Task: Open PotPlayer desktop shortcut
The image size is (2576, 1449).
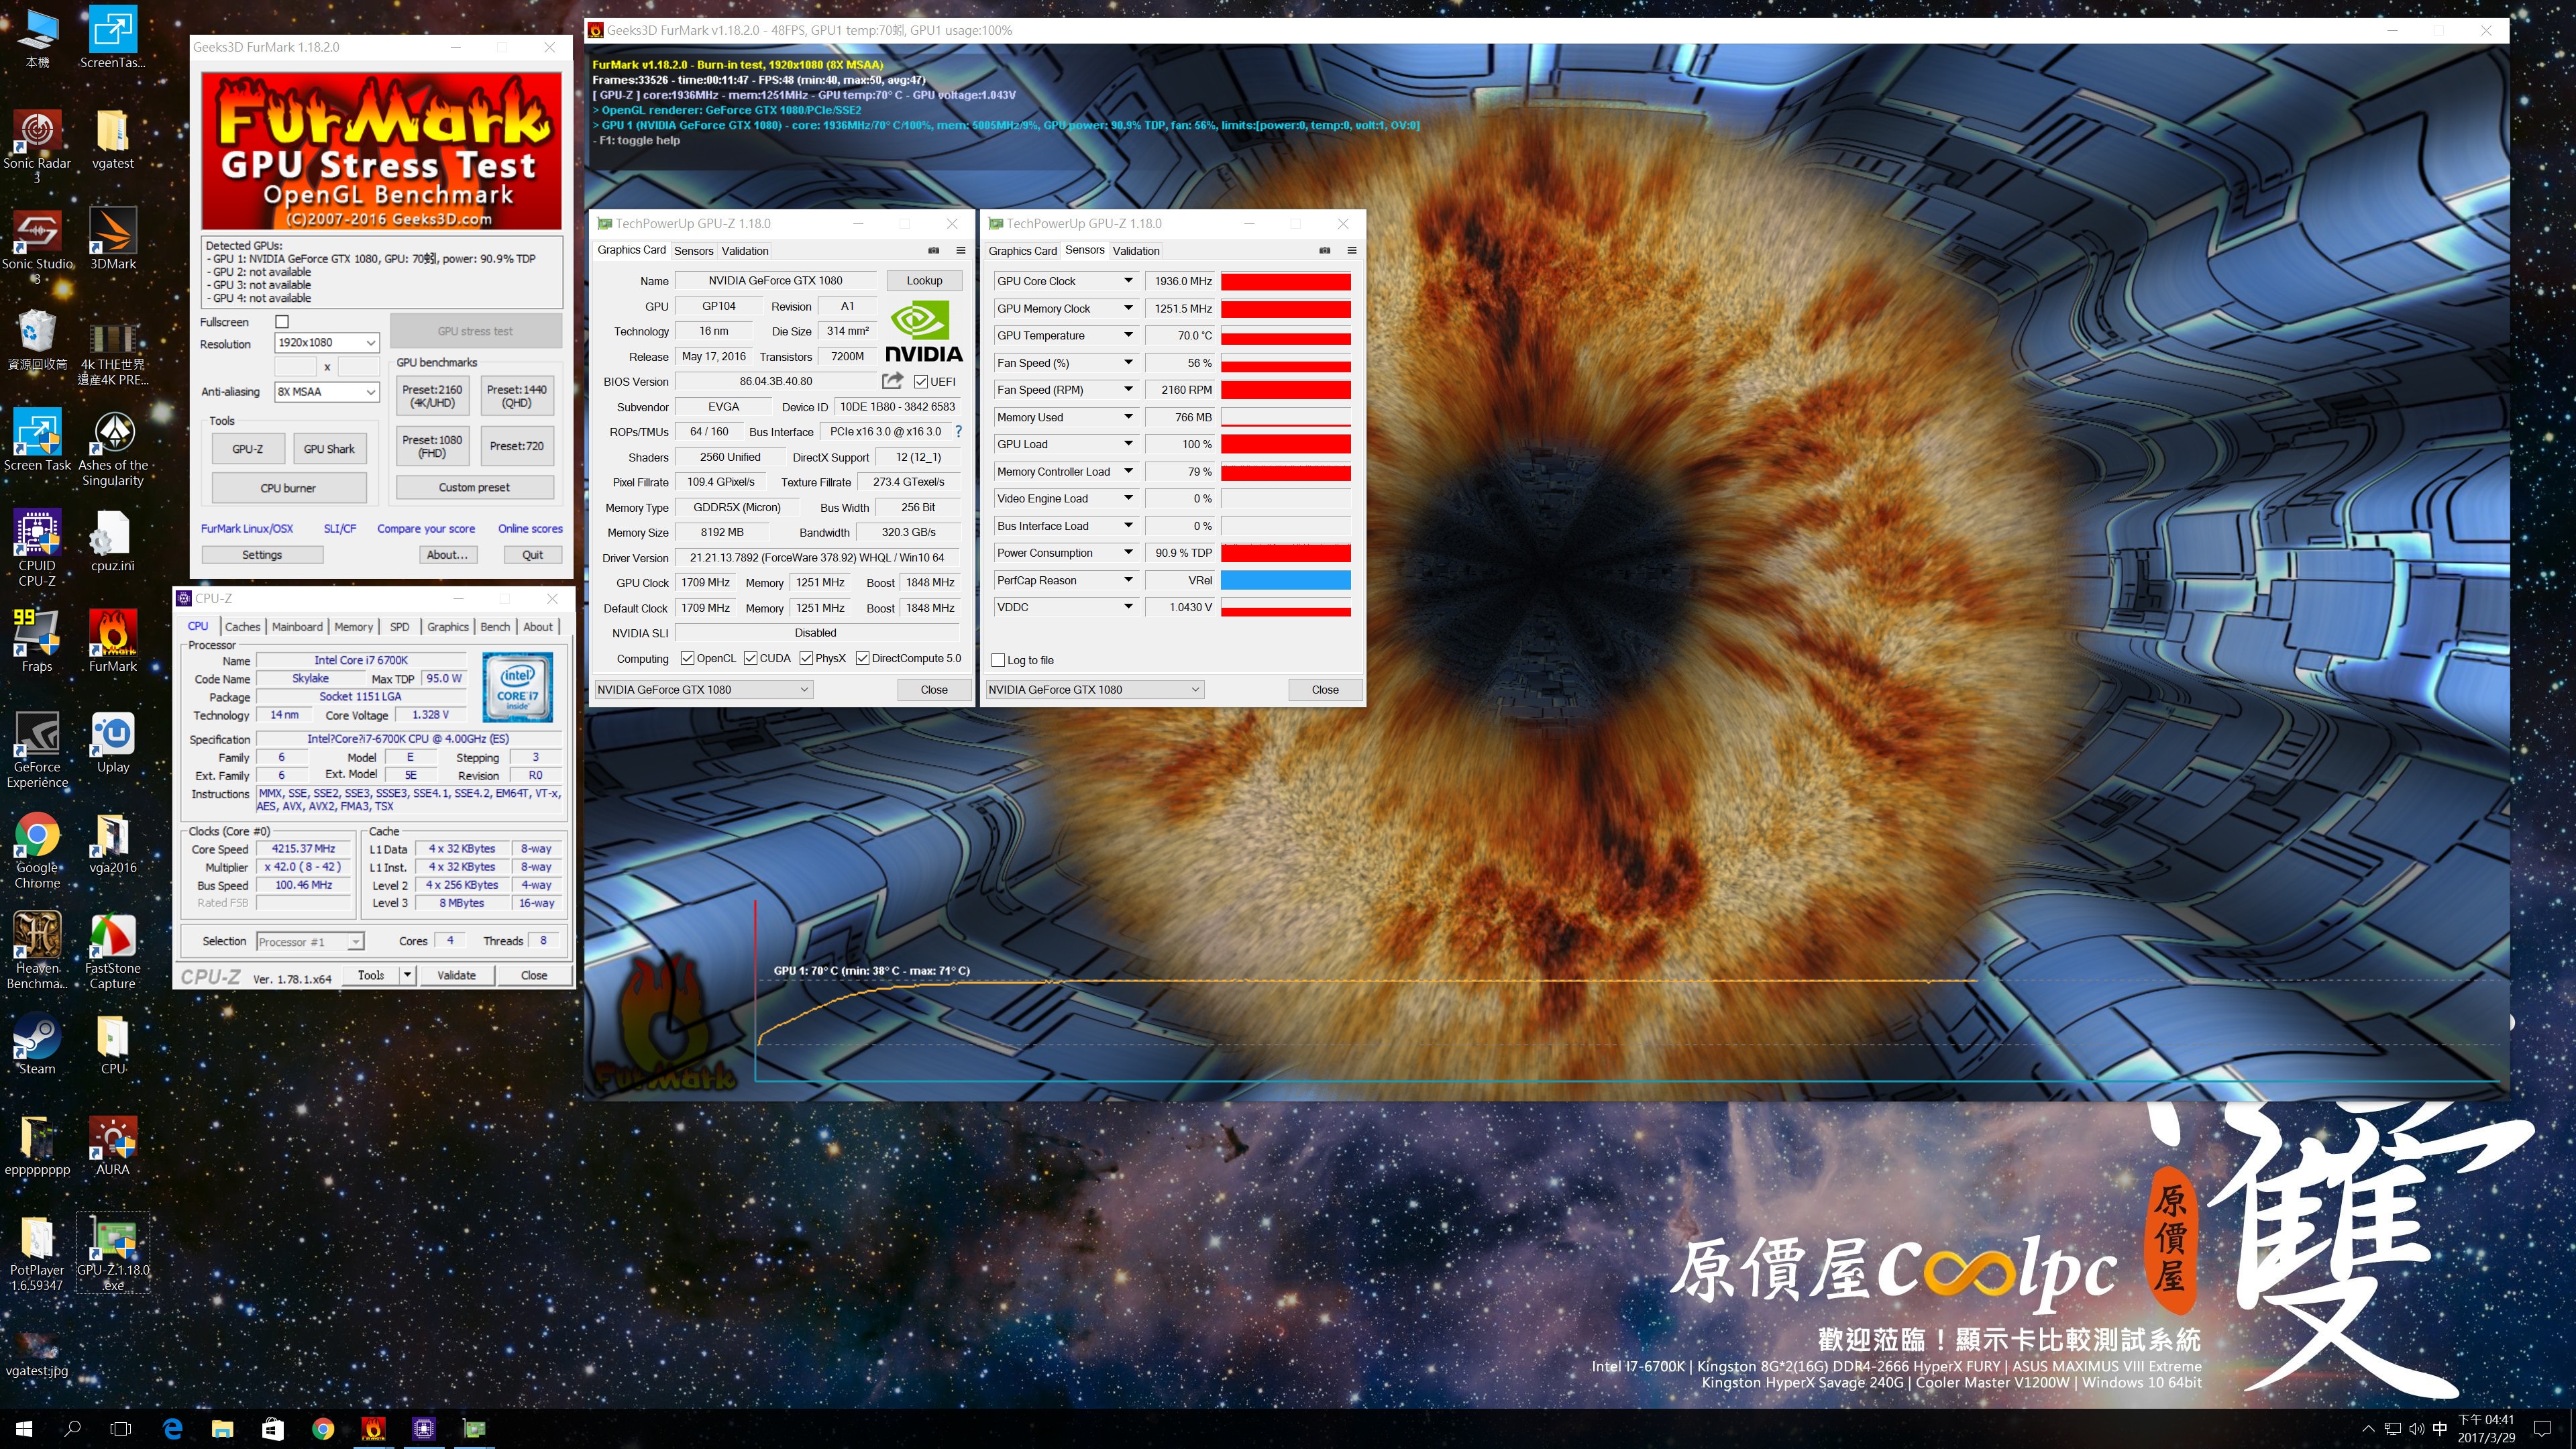Action: point(37,1253)
